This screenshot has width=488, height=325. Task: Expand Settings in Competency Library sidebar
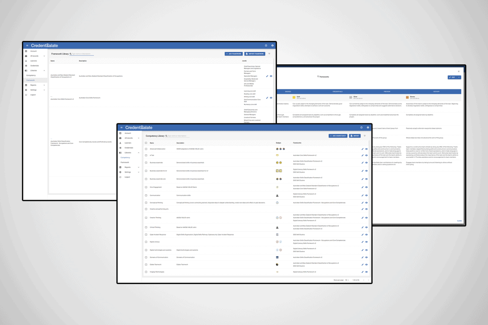(x=139, y=172)
